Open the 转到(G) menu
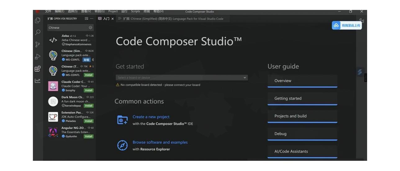400x171 pixels. point(100,11)
